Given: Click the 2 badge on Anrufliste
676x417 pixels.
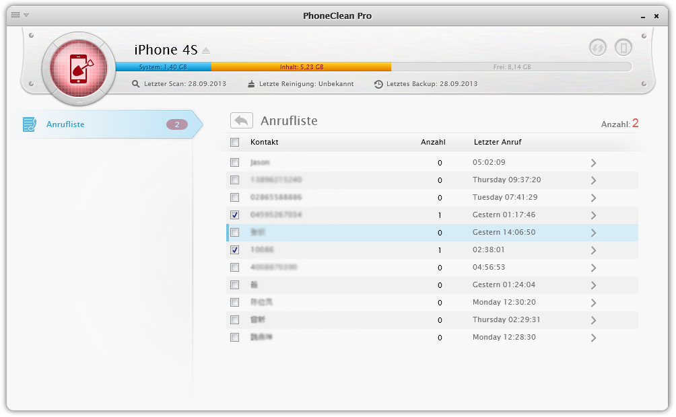Looking at the screenshot, I should click(x=177, y=124).
